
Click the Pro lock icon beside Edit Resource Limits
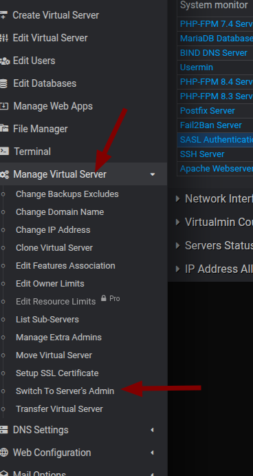104,298
